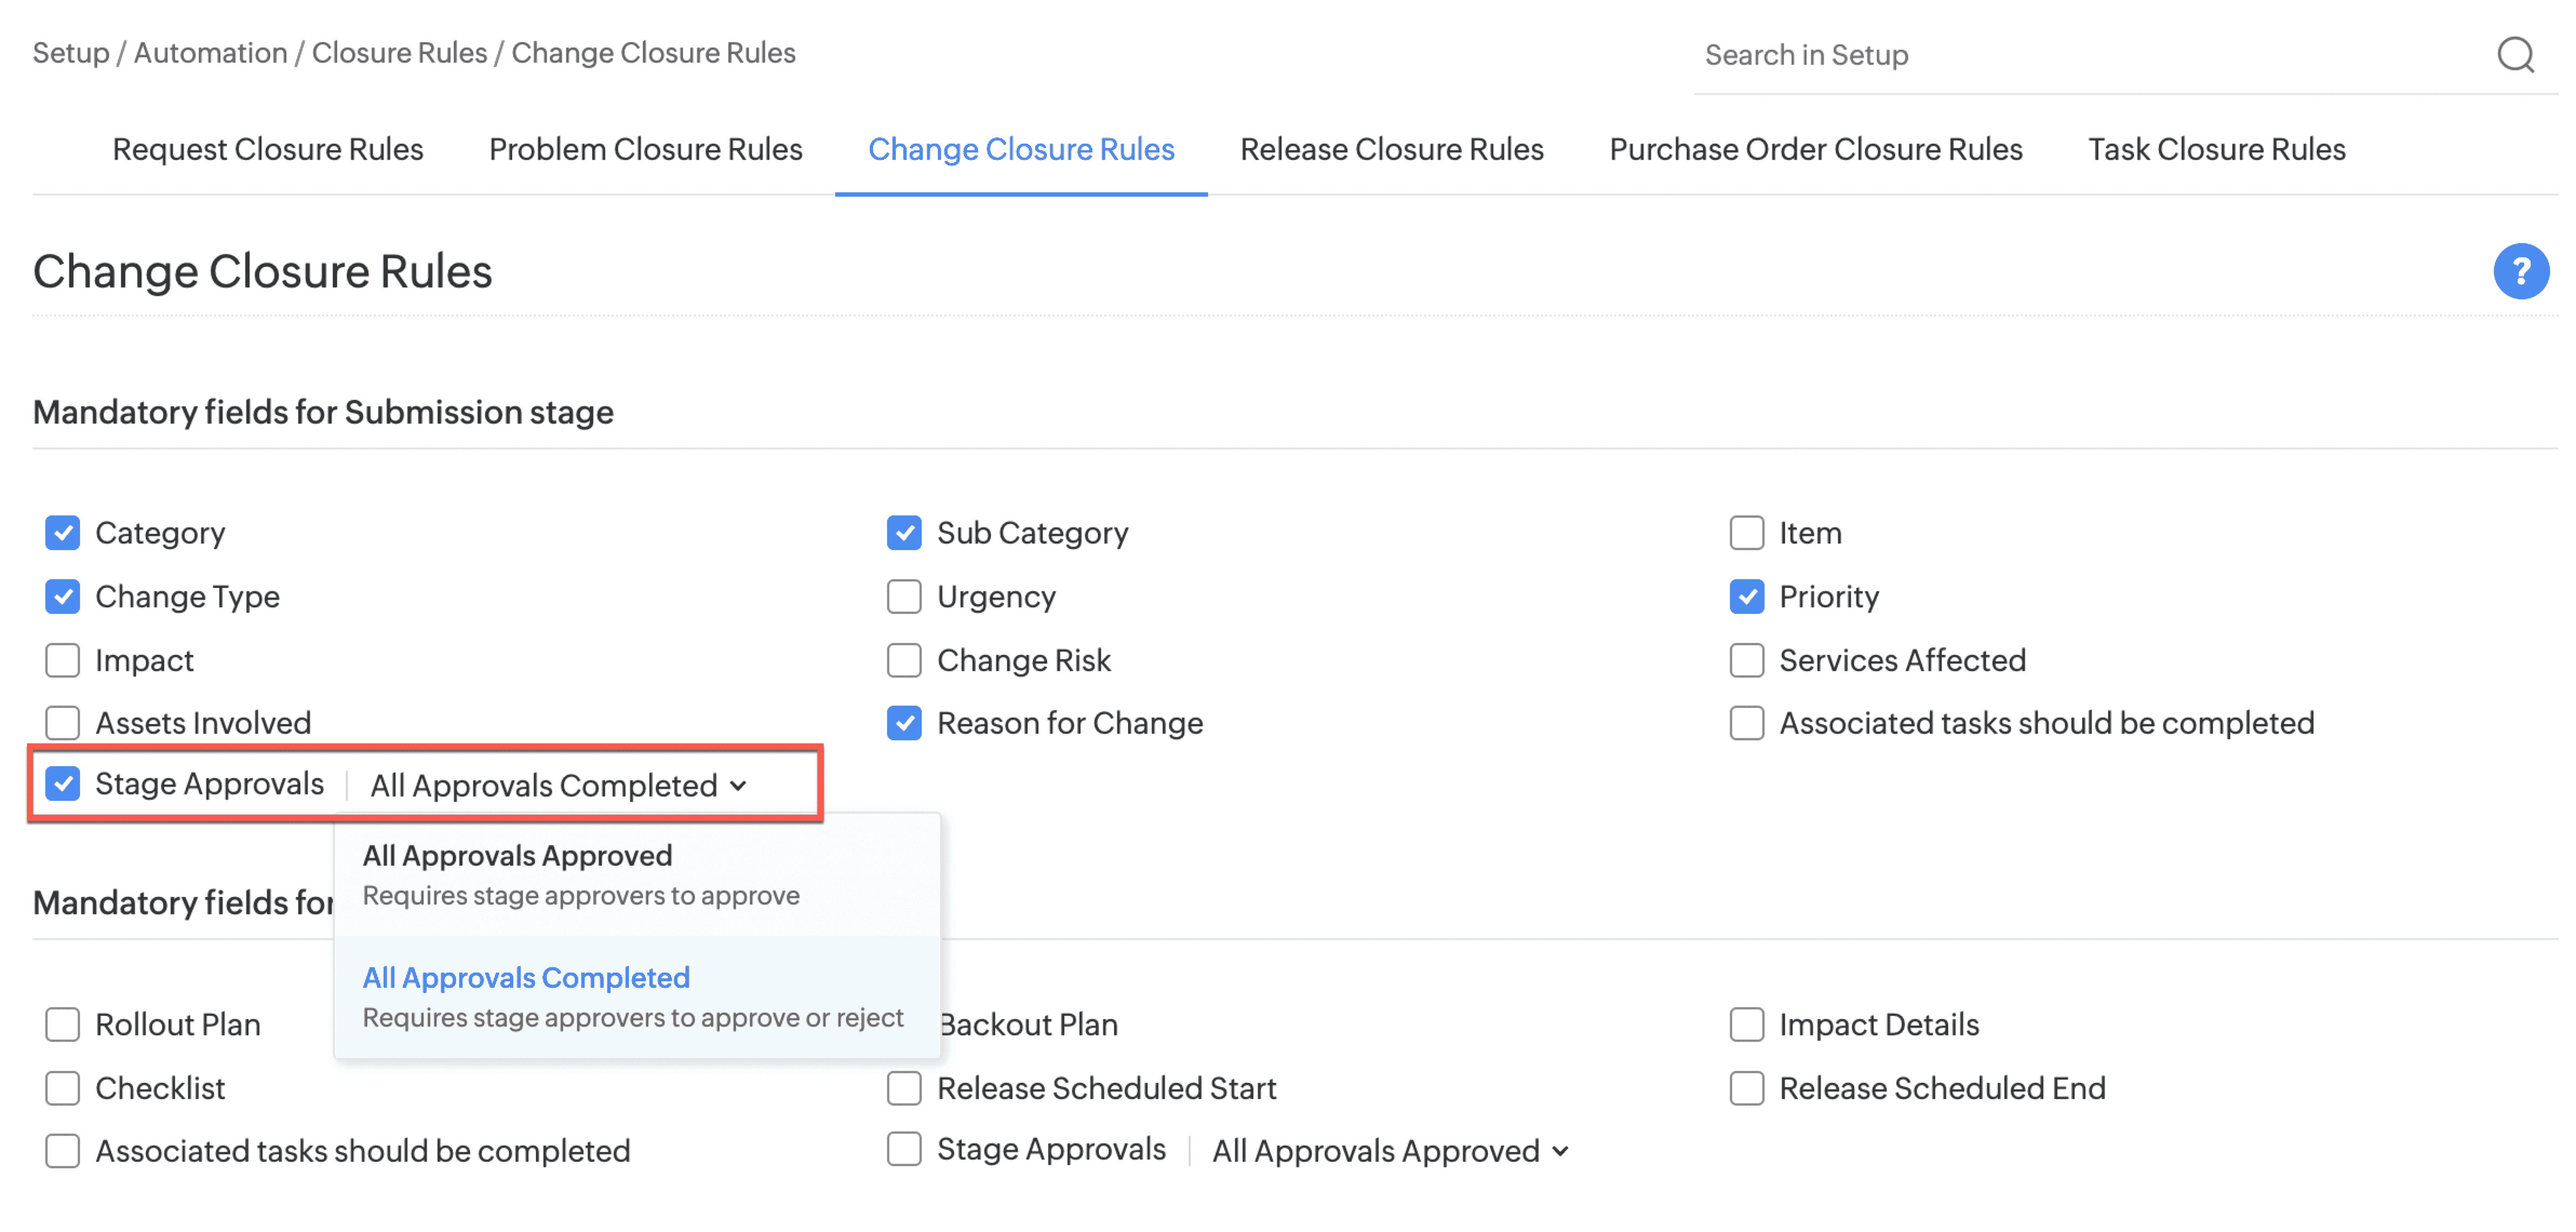Select All Approvals Completed option

pos(526,978)
